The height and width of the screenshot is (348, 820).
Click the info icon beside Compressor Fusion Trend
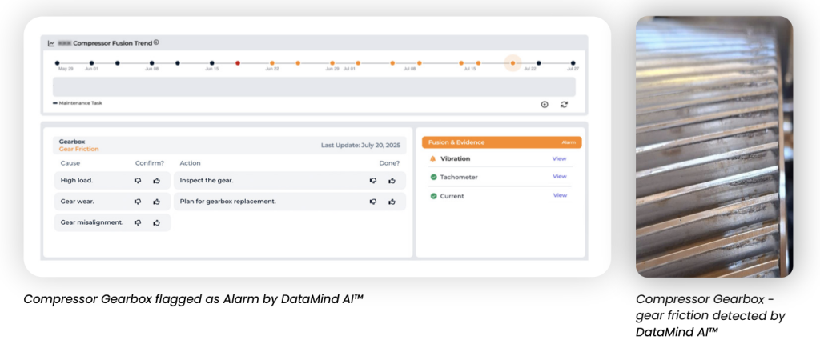pos(156,43)
